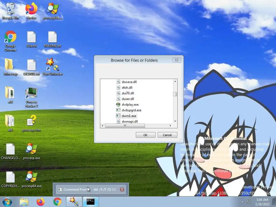The width and height of the screenshot is (276, 207).
Task: Click the vertical scrollbar up arrow
Action: click(x=175, y=81)
